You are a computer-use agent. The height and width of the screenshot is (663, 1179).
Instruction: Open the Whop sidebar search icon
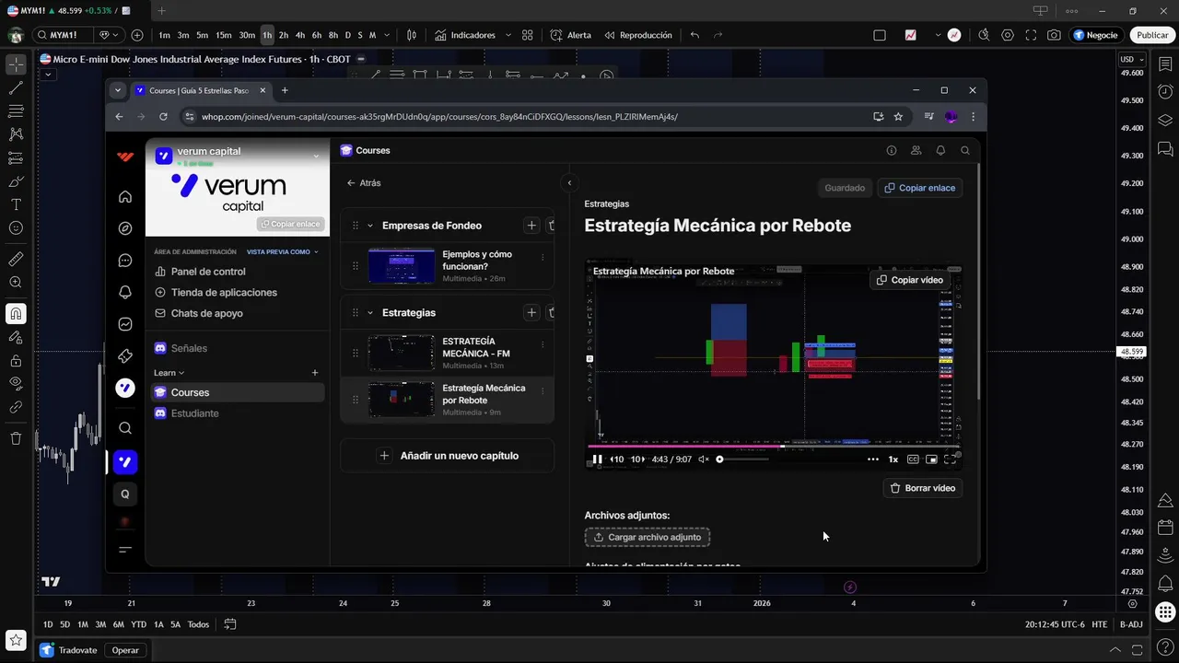tap(125, 428)
